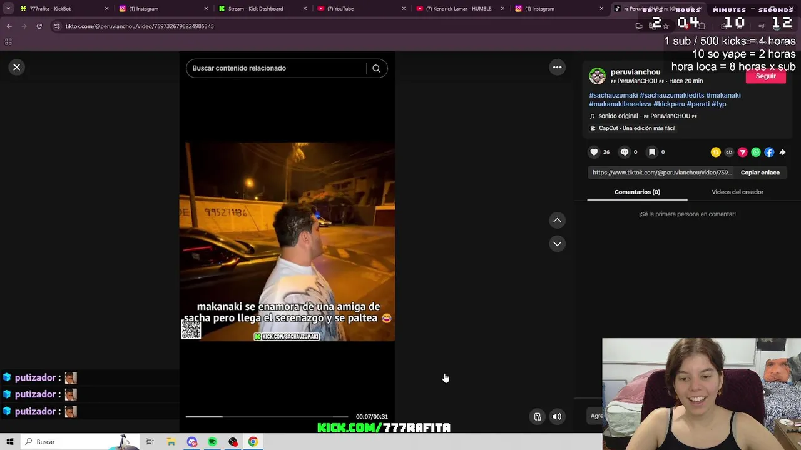
Task: Open the #makanakilarealeza hashtag
Action: tap(620, 104)
